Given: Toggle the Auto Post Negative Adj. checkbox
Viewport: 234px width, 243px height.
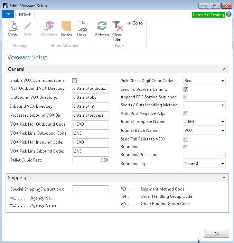Looking at the screenshot, I should click(x=186, y=114).
